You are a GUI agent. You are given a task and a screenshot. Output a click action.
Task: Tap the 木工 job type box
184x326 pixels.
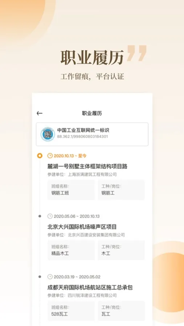(121, 250)
